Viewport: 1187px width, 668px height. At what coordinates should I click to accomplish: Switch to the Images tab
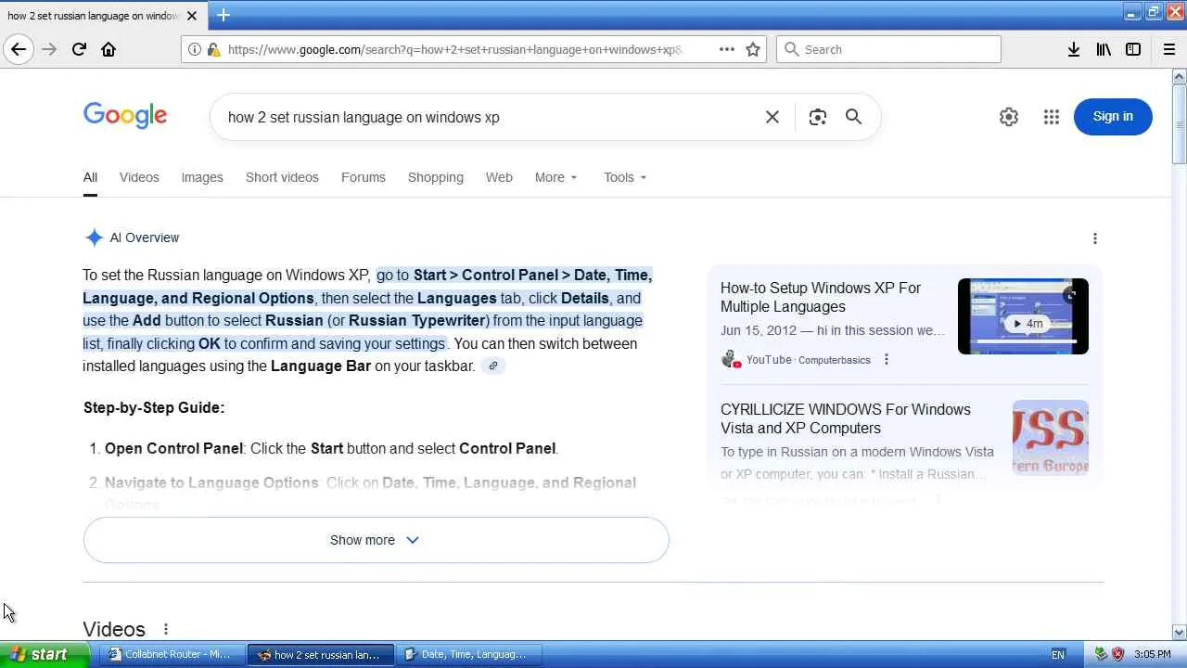click(x=202, y=177)
